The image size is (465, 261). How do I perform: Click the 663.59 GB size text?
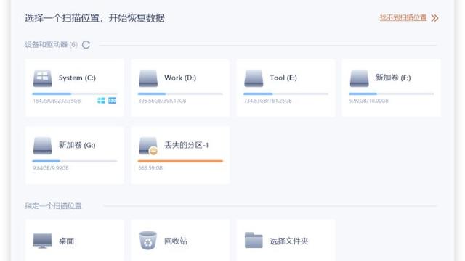click(x=150, y=168)
